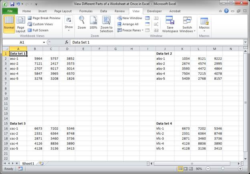
Task: Click Undo in Quick Access toolbar
Action: pyautogui.click(x=18, y=4)
